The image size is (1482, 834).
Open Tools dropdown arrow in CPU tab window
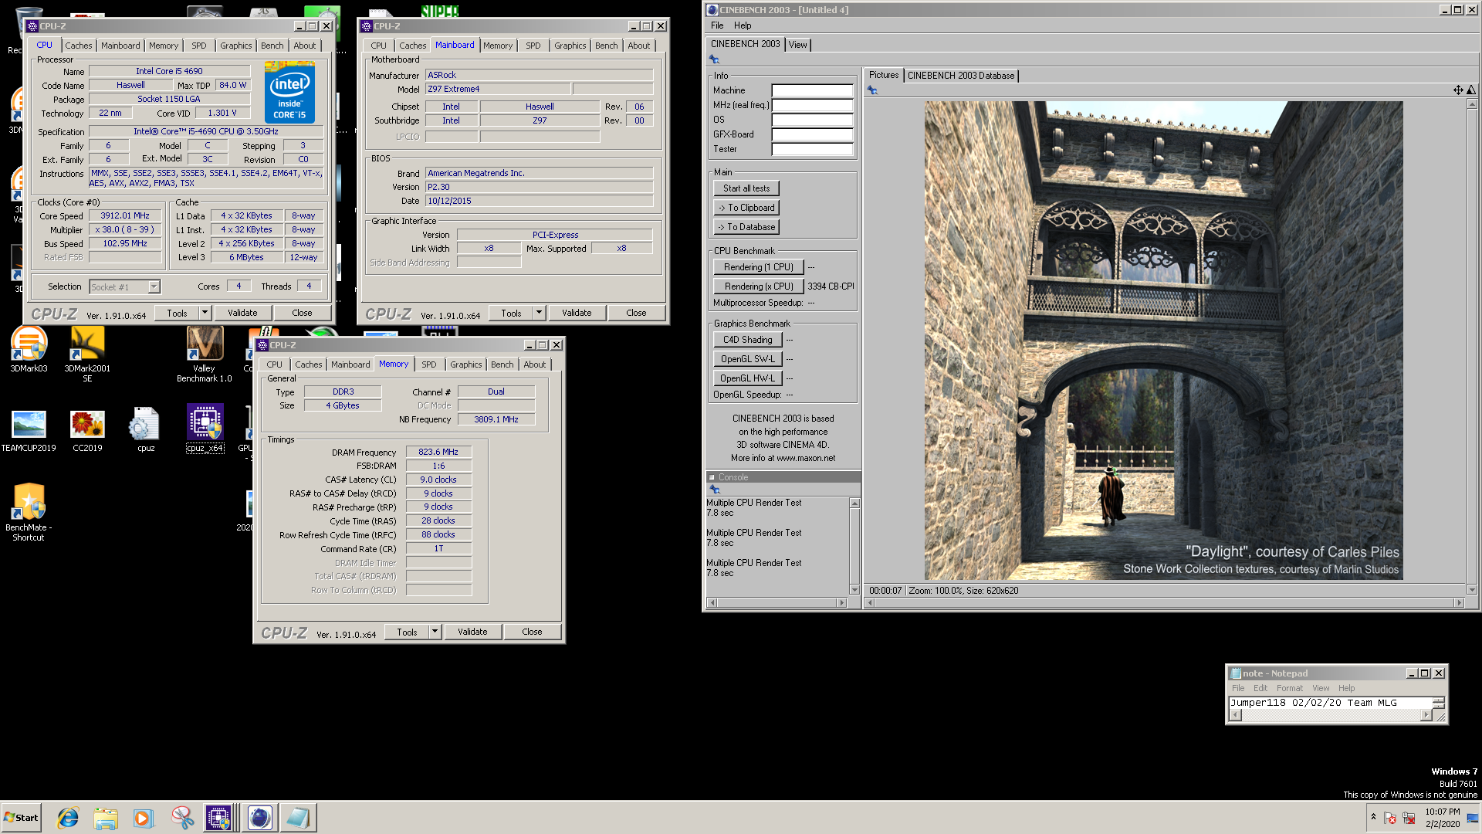205,313
